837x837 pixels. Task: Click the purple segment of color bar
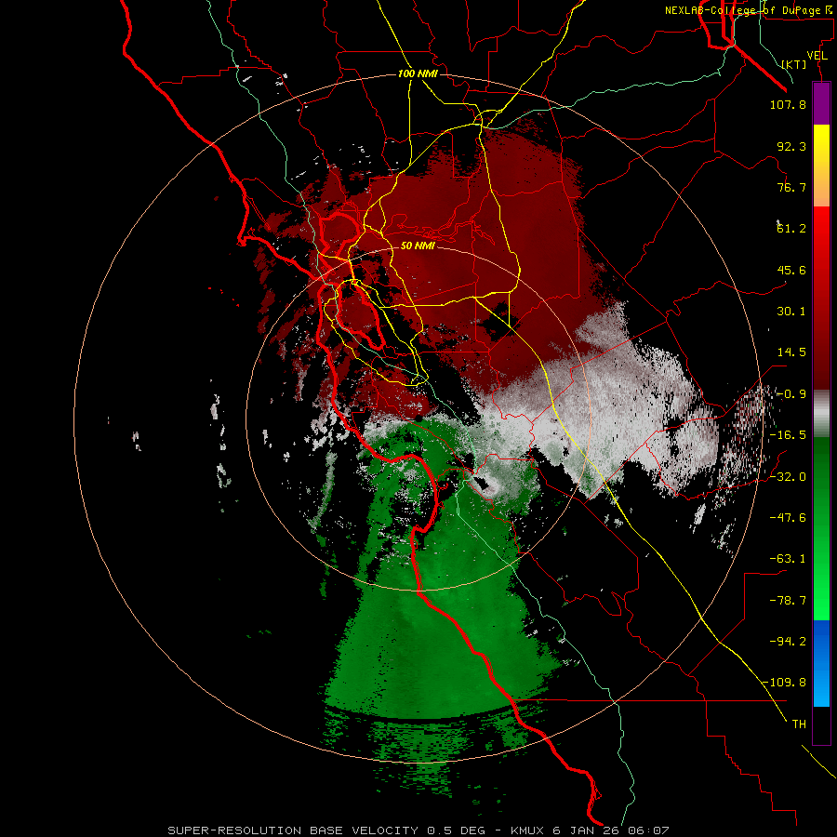(821, 104)
